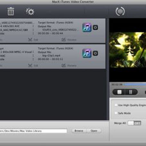Click scissors Edit icon in first video row
This screenshot has width=146, height=146.
30,40
